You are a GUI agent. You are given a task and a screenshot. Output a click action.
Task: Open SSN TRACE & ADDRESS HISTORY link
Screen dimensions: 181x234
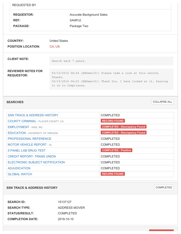click(x=33, y=115)
